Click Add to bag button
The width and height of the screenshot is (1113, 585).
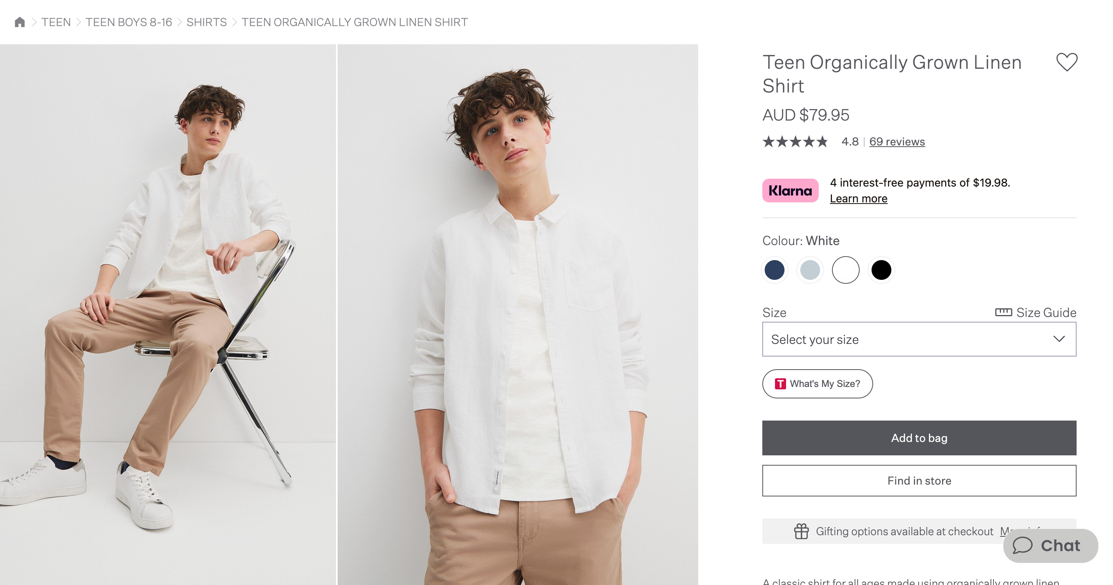click(919, 438)
